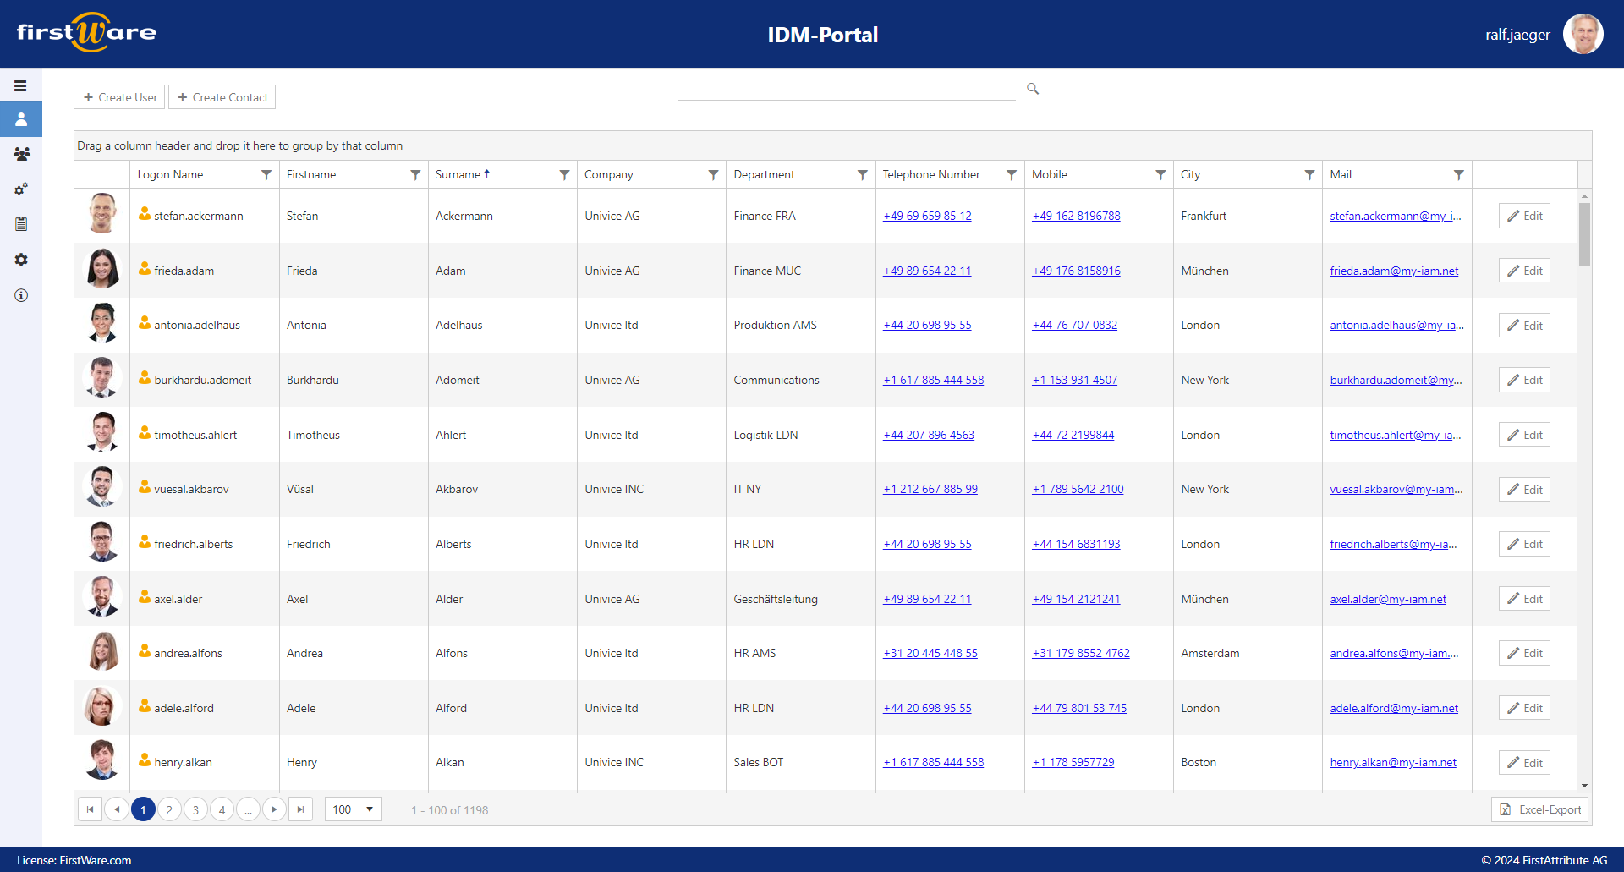The image size is (1624, 872).
Task: Toggle sort order on the Surname column
Action: (462, 174)
